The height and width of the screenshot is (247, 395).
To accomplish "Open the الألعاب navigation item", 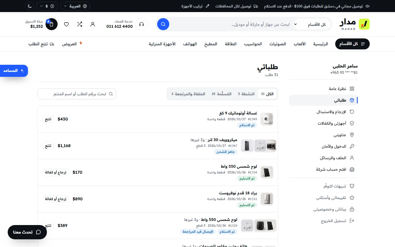I will [300, 44].
